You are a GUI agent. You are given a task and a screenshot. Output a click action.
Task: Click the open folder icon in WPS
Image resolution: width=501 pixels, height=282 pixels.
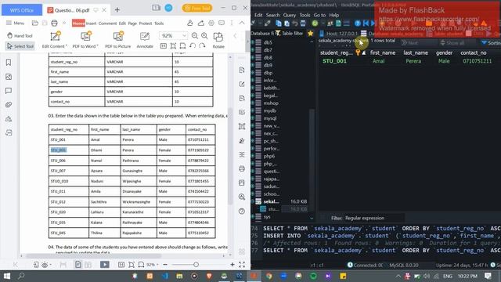(35, 23)
